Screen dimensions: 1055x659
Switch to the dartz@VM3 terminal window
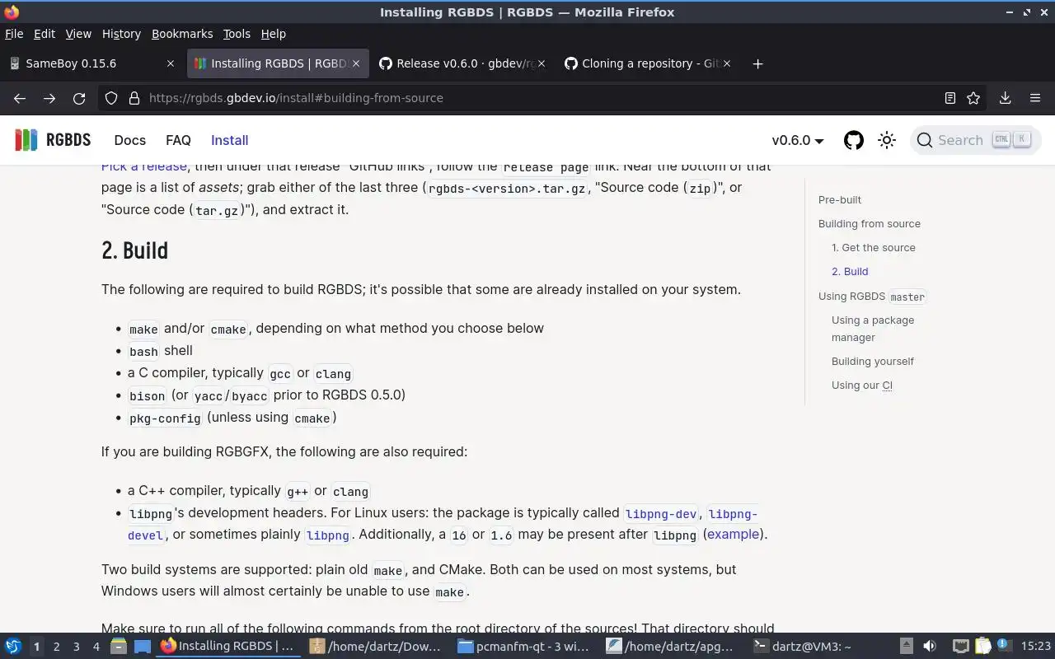(x=821, y=647)
